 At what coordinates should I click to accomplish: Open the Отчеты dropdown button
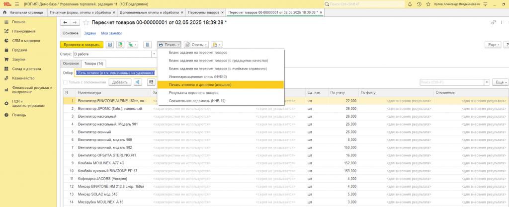(196, 45)
